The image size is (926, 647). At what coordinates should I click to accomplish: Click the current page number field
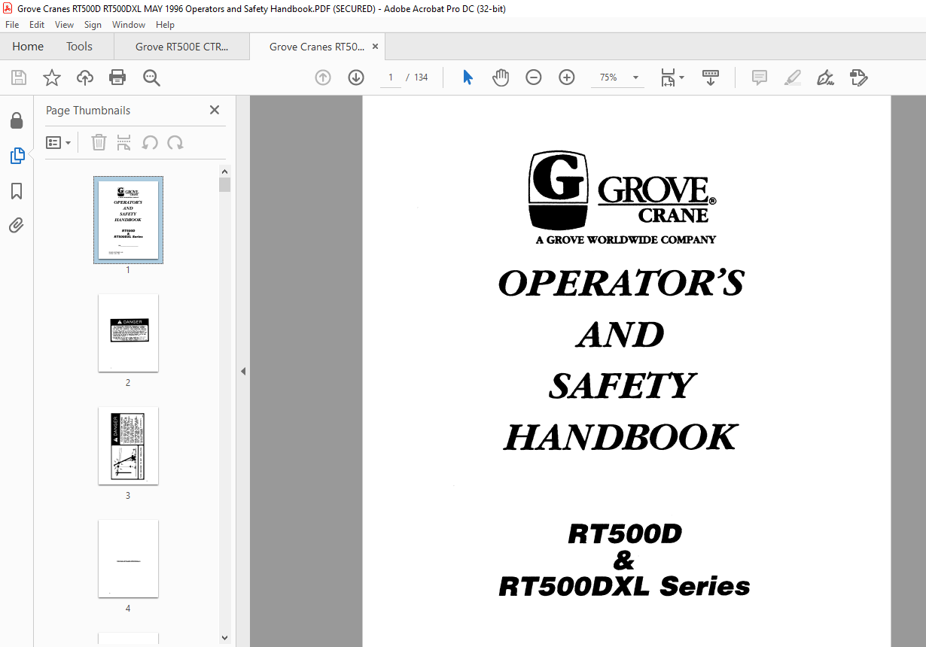tap(391, 77)
